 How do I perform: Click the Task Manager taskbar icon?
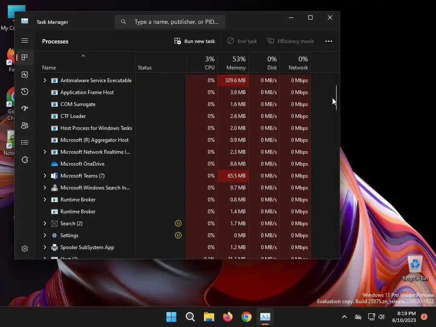click(265, 317)
